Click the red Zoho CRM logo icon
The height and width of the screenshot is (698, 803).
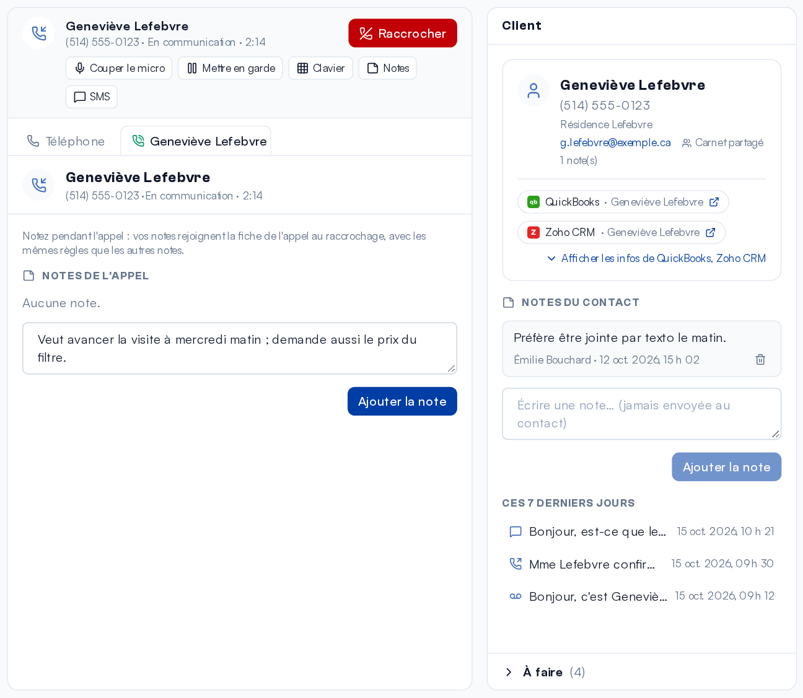pos(533,232)
